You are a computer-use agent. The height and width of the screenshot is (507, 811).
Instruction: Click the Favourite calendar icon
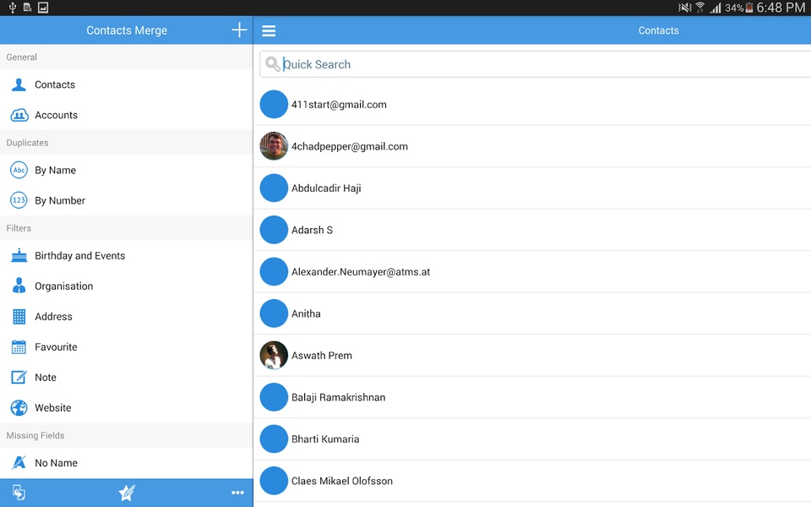coord(19,346)
